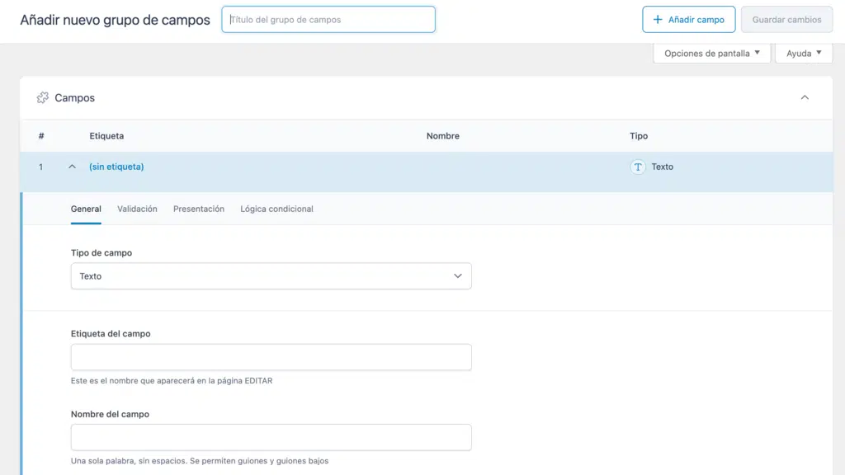Click the field order number 1 handle
845x475 pixels.
coord(40,167)
